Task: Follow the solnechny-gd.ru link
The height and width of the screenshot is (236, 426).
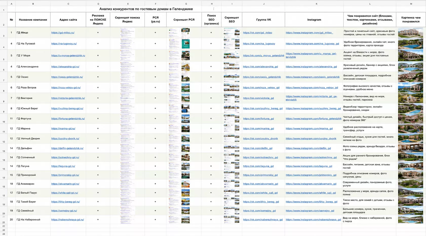Action: (x=65, y=158)
